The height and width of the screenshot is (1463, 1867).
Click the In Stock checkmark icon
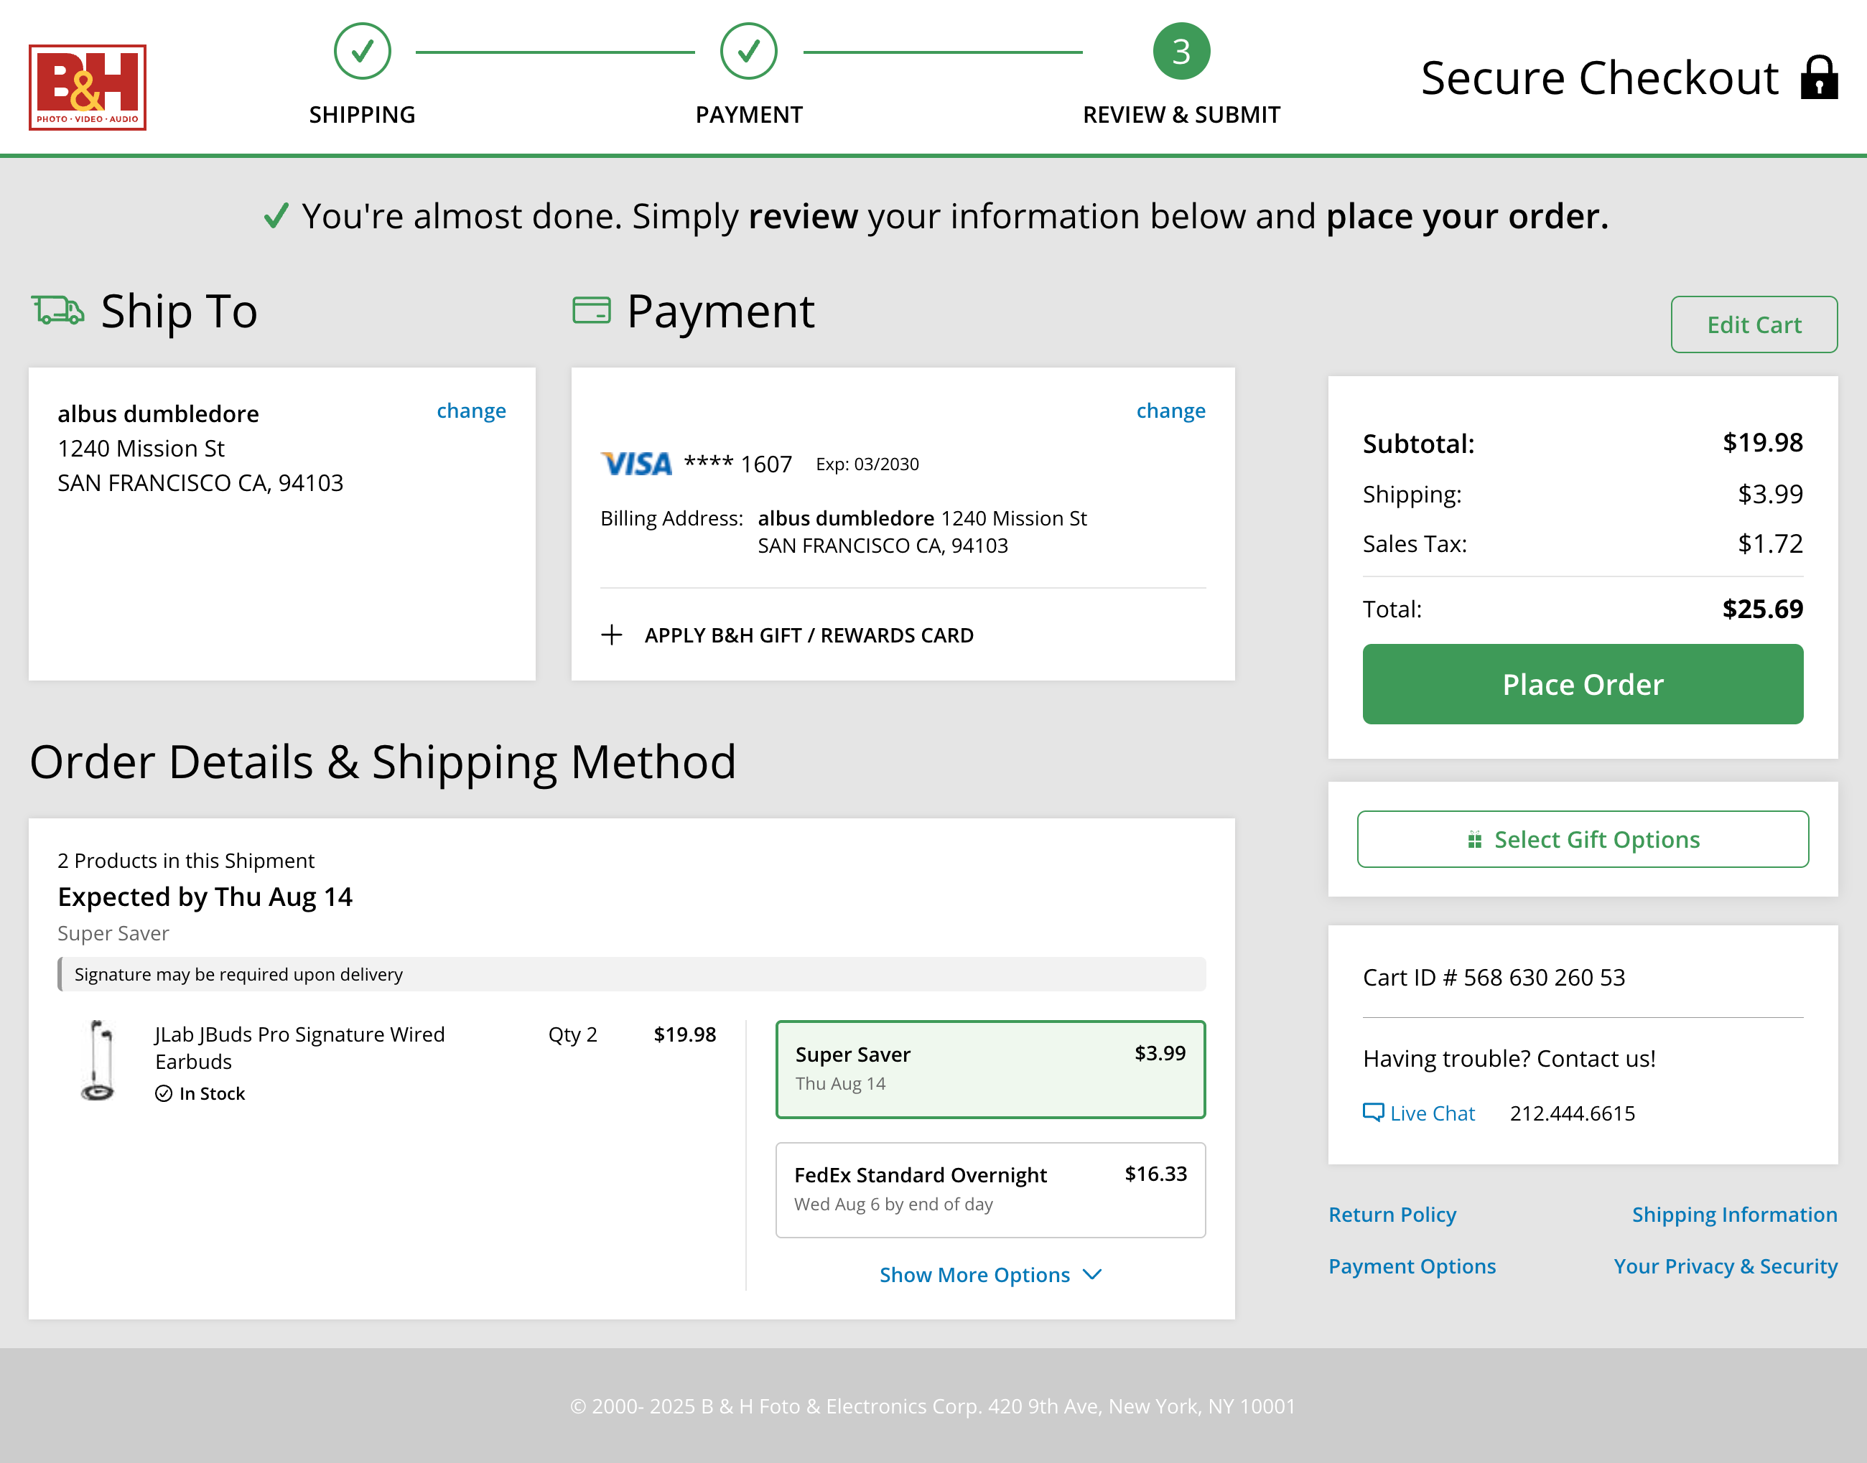click(x=164, y=1093)
